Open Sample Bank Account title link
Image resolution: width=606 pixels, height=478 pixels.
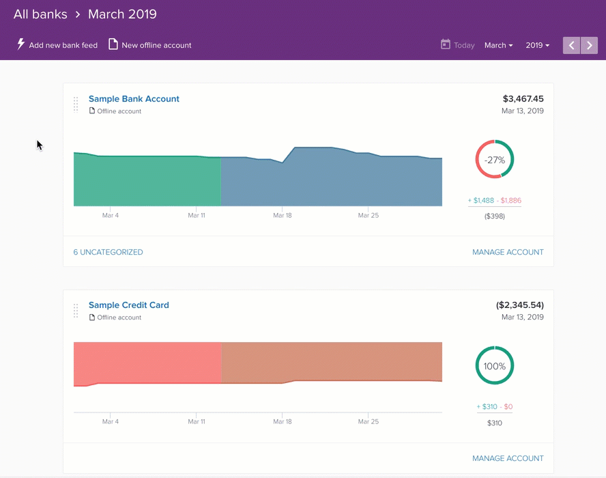click(x=134, y=99)
